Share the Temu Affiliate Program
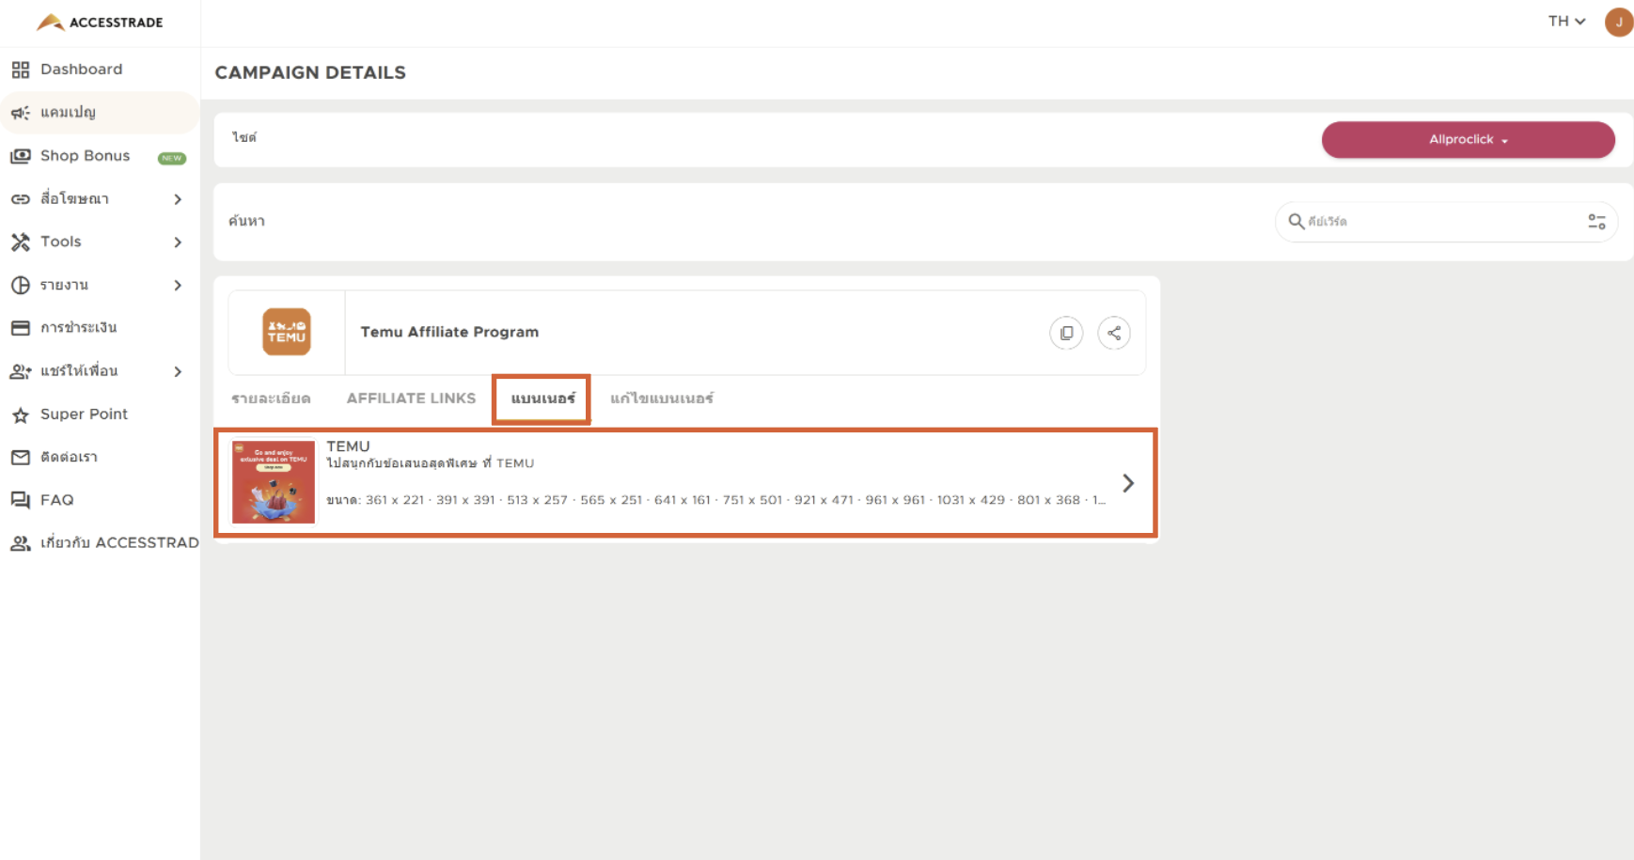This screenshot has width=1634, height=860. tap(1114, 333)
